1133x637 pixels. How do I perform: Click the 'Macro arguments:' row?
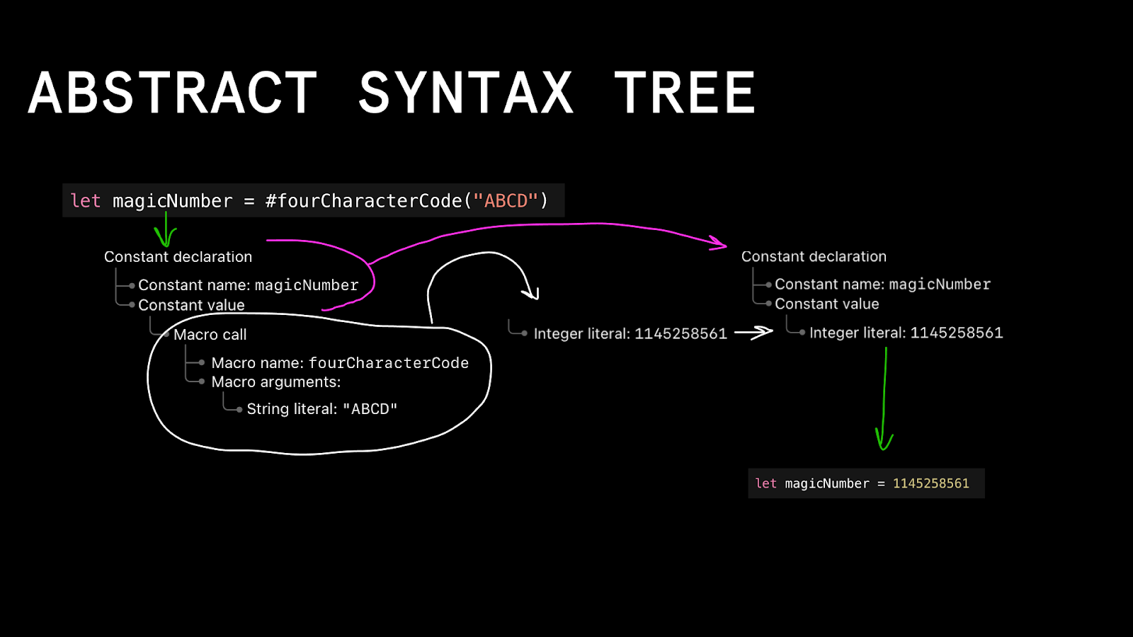point(275,382)
